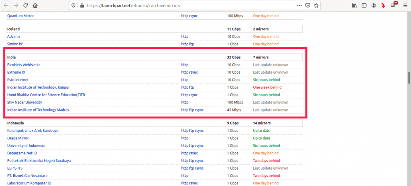Open rsync link for Extreme IX
The width and height of the screenshot is (411, 186).
[193, 73]
